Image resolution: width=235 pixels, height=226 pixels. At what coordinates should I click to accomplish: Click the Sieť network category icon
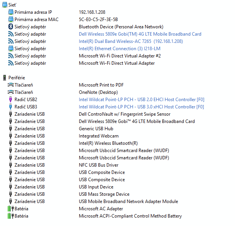[x=5, y=5]
